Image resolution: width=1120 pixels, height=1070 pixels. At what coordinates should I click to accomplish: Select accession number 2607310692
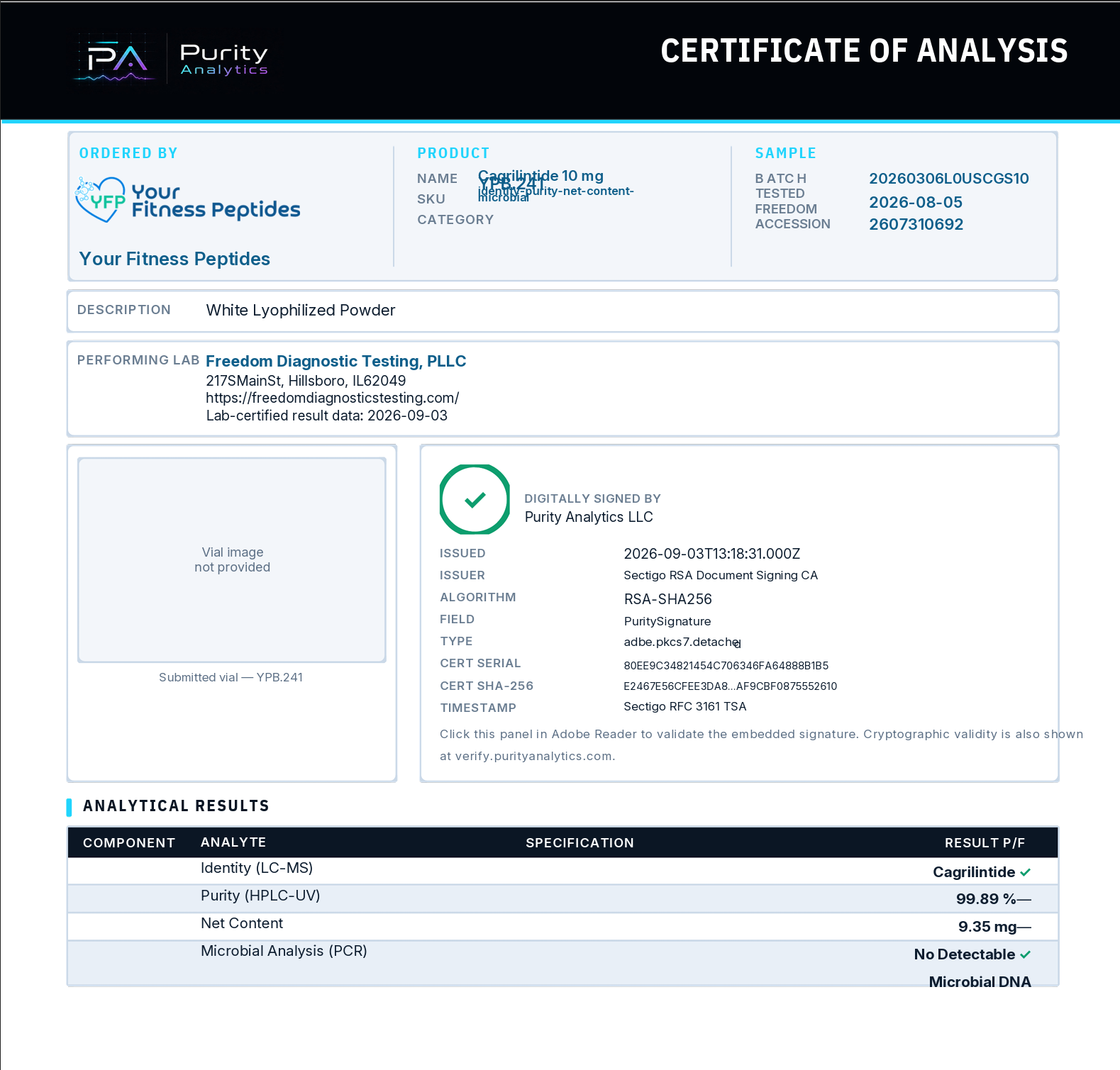(x=916, y=224)
